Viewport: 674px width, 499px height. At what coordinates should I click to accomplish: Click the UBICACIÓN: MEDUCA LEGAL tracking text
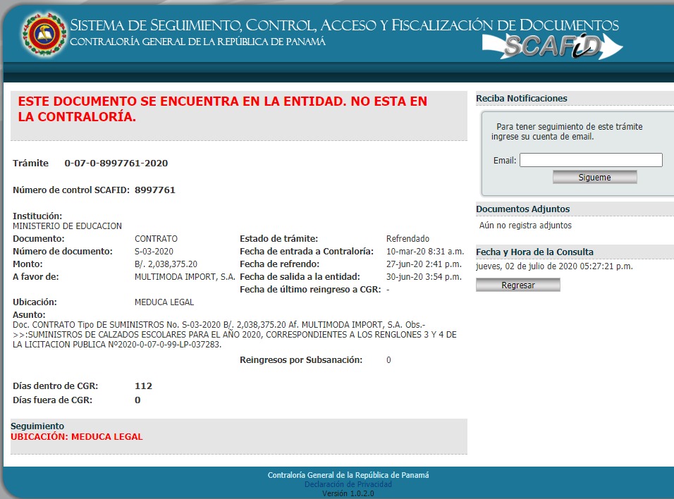point(77,437)
